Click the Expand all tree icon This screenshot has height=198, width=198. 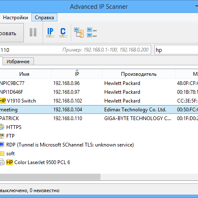pyautogui.click(x=79, y=33)
